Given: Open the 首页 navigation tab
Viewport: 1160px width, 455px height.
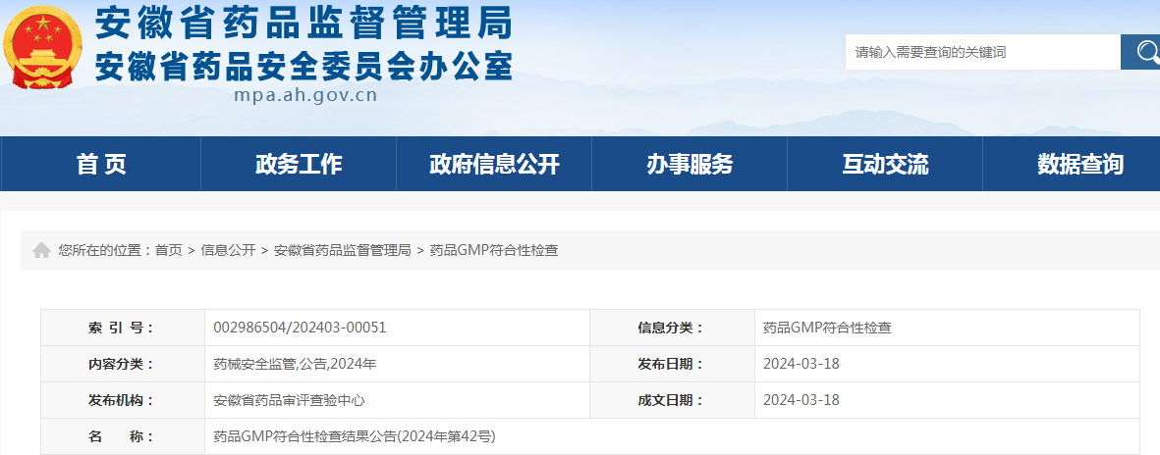Looking at the screenshot, I should [x=101, y=164].
